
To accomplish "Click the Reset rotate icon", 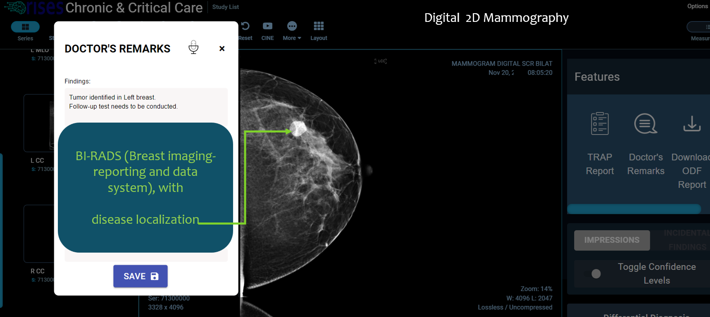I will click(245, 26).
